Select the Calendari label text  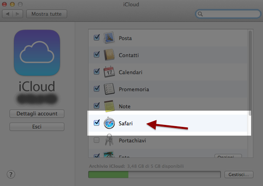click(x=130, y=72)
